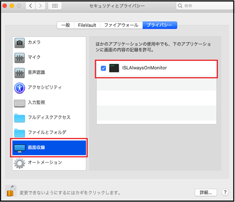The height and width of the screenshot is (202, 235).
Task: Select the ファイルとフォルダ folder icon
Action: click(x=19, y=133)
